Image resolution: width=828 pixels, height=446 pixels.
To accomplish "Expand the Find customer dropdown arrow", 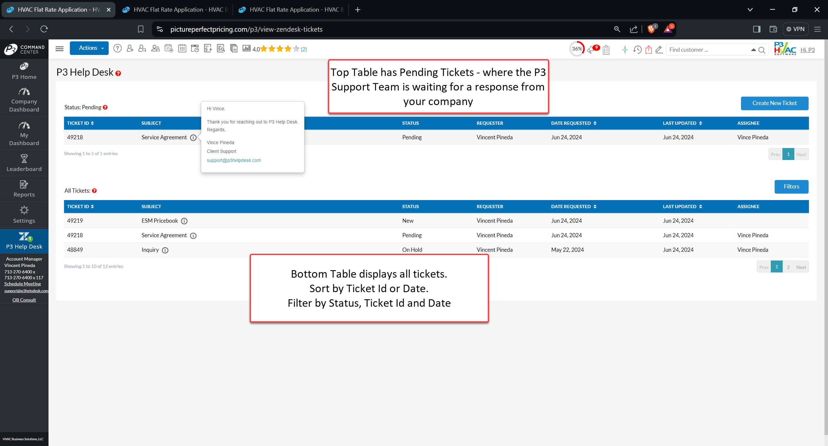I will (x=753, y=50).
